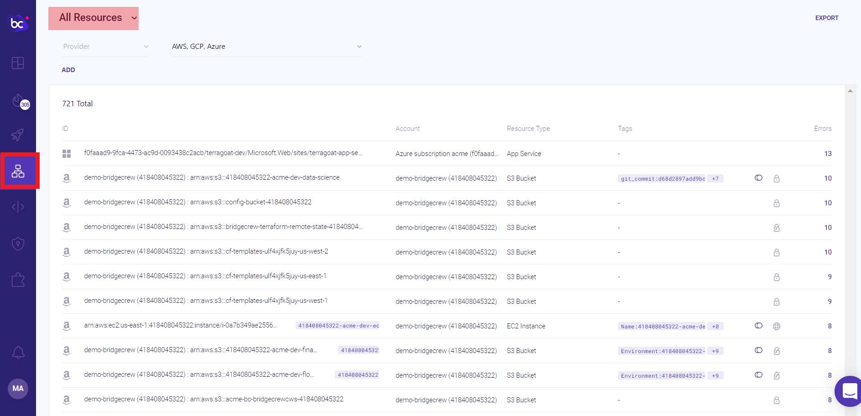The height and width of the screenshot is (416, 861).
Task: Click the Amazon icon on the EC2 instance row
Action: pos(67,326)
